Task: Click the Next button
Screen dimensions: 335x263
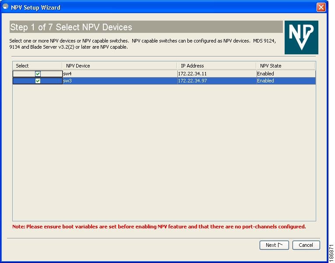Action: pyautogui.click(x=274, y=245)
